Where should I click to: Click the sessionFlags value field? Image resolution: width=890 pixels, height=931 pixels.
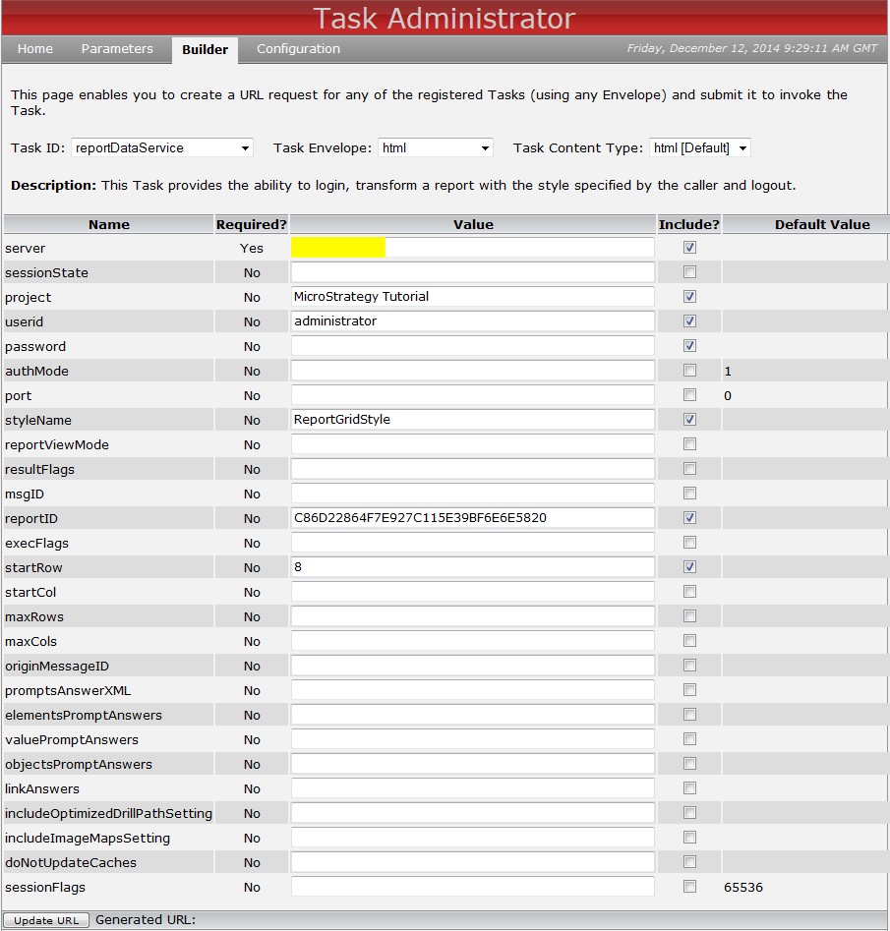coord(472,887)
